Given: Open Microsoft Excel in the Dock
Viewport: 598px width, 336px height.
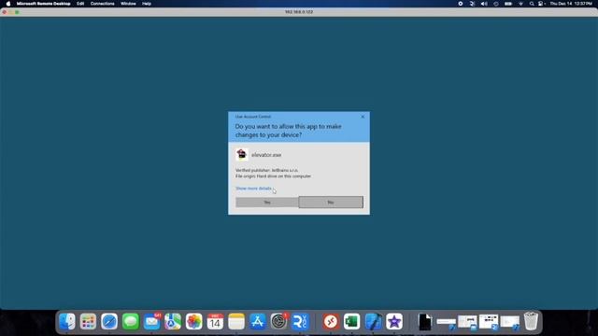Looking at the screenshot, I should click(x=351, y=321).
